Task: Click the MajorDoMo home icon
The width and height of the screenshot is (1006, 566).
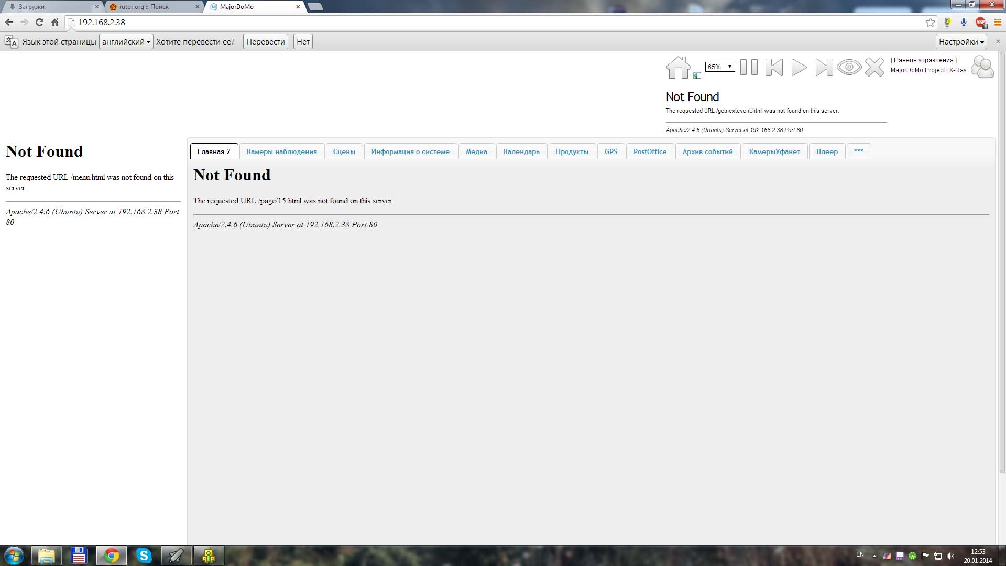Action: coord(678,68)
